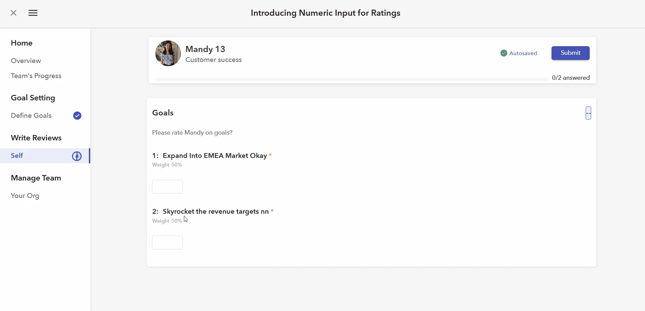The image size is (645, 311).
Task: Click the green Autosaved check icon
Action: coord(504,53)
